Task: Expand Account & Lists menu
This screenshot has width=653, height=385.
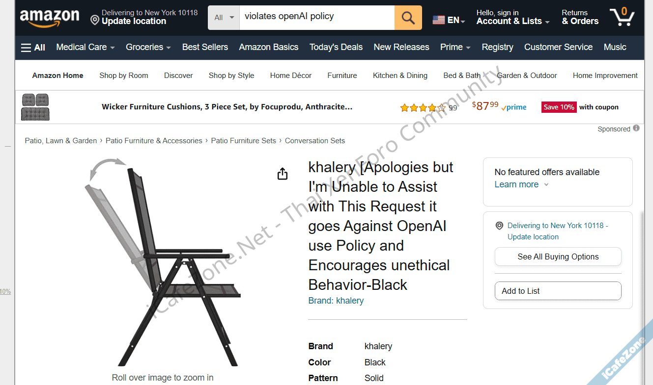Action: (512, 21)
